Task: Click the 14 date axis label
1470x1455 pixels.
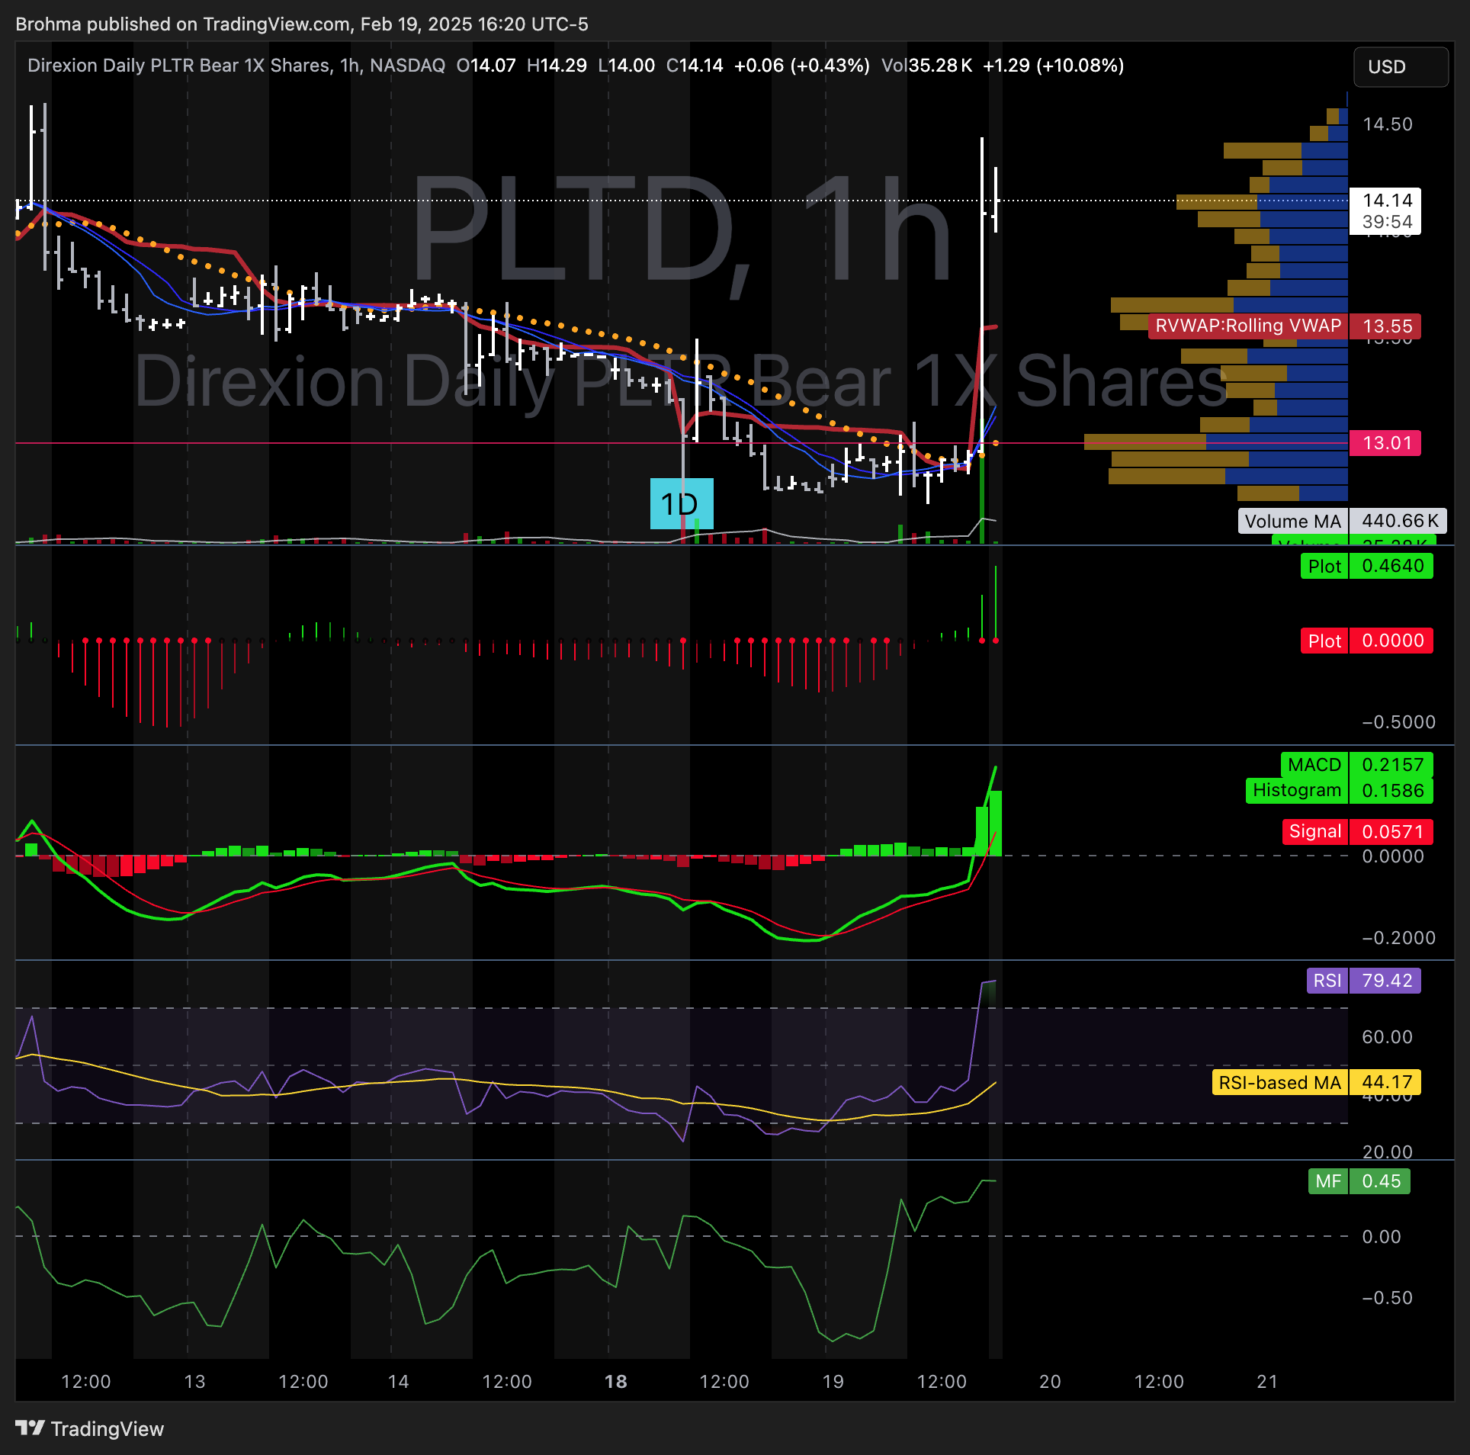Action: (398, 1381)
